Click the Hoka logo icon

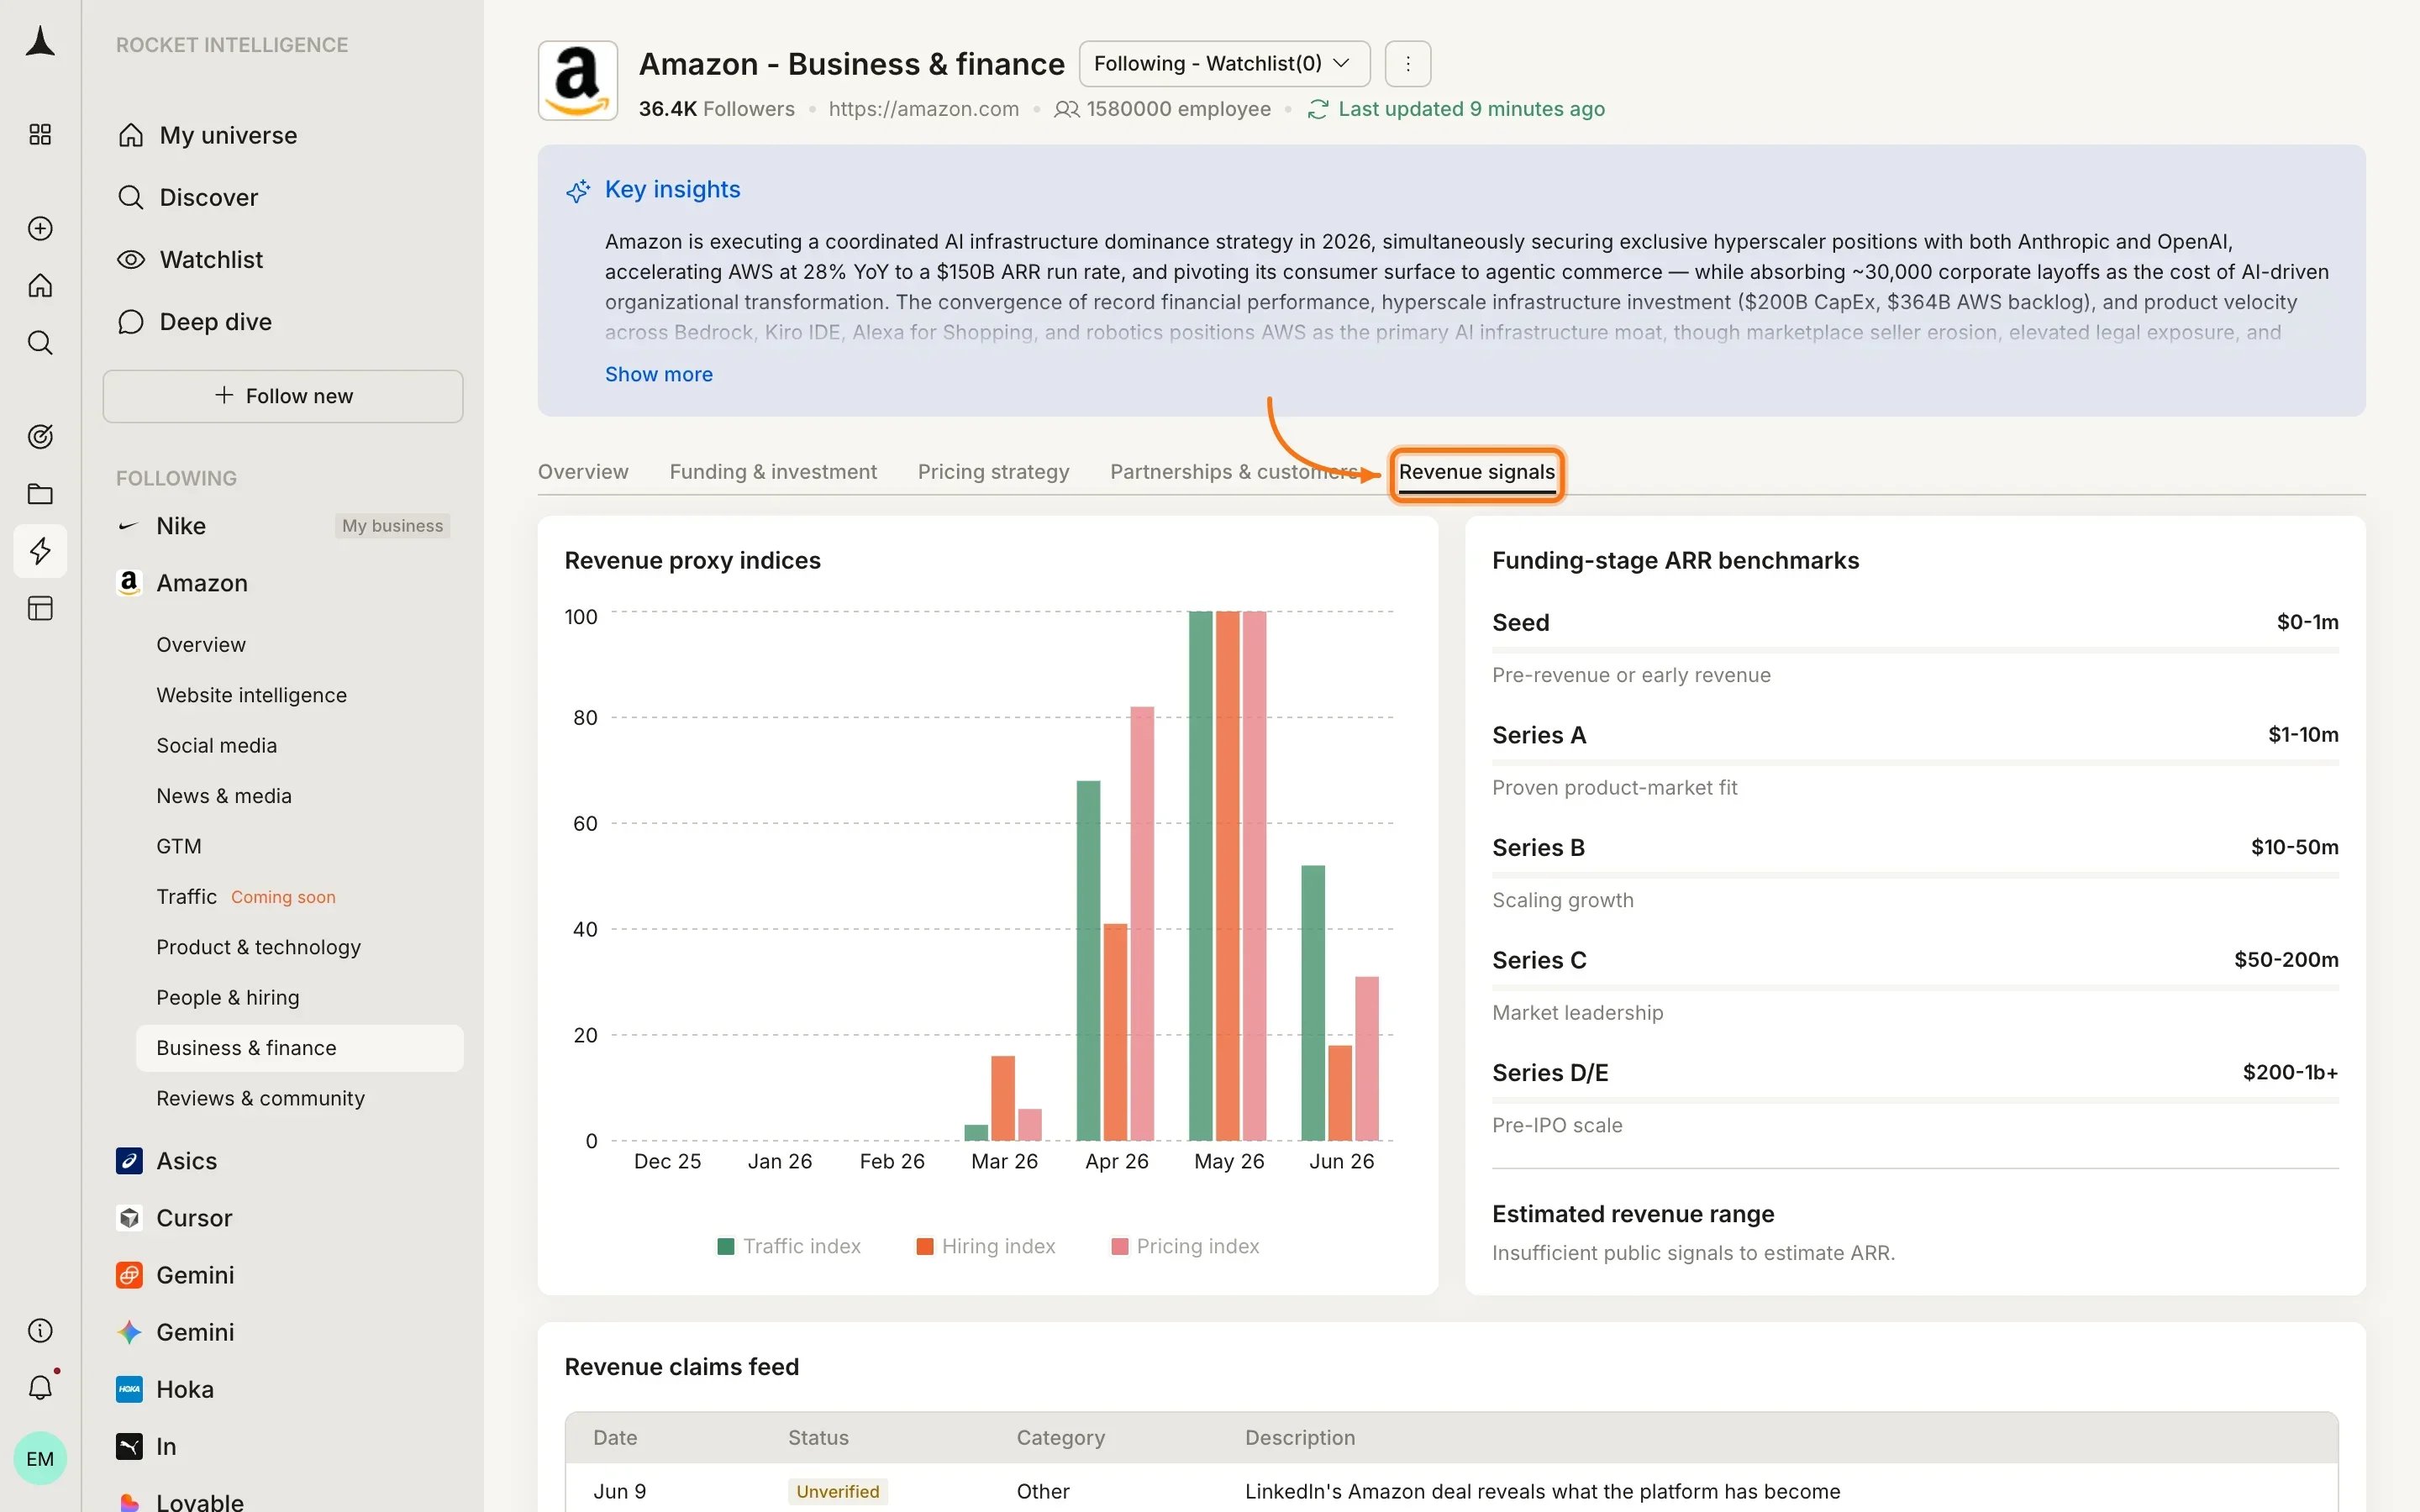coord(129,1389)
